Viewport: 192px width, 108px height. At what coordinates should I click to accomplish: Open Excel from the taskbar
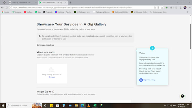pos(95,105)
